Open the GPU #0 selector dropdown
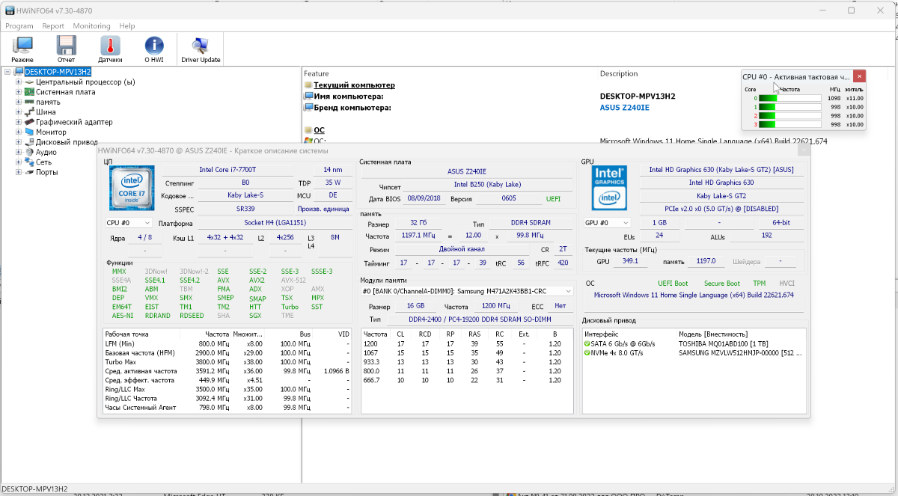This screenshot has width=898, height=496. (x=607, y=223)
